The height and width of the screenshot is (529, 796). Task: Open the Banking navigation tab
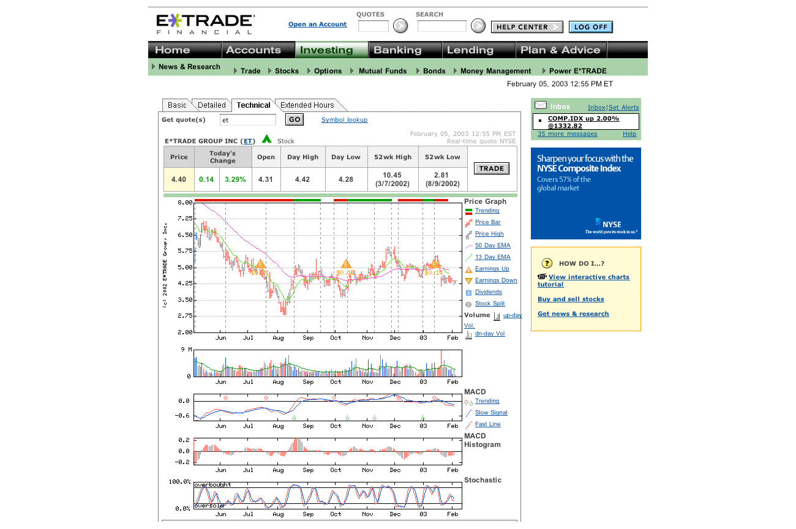[405, 50]
